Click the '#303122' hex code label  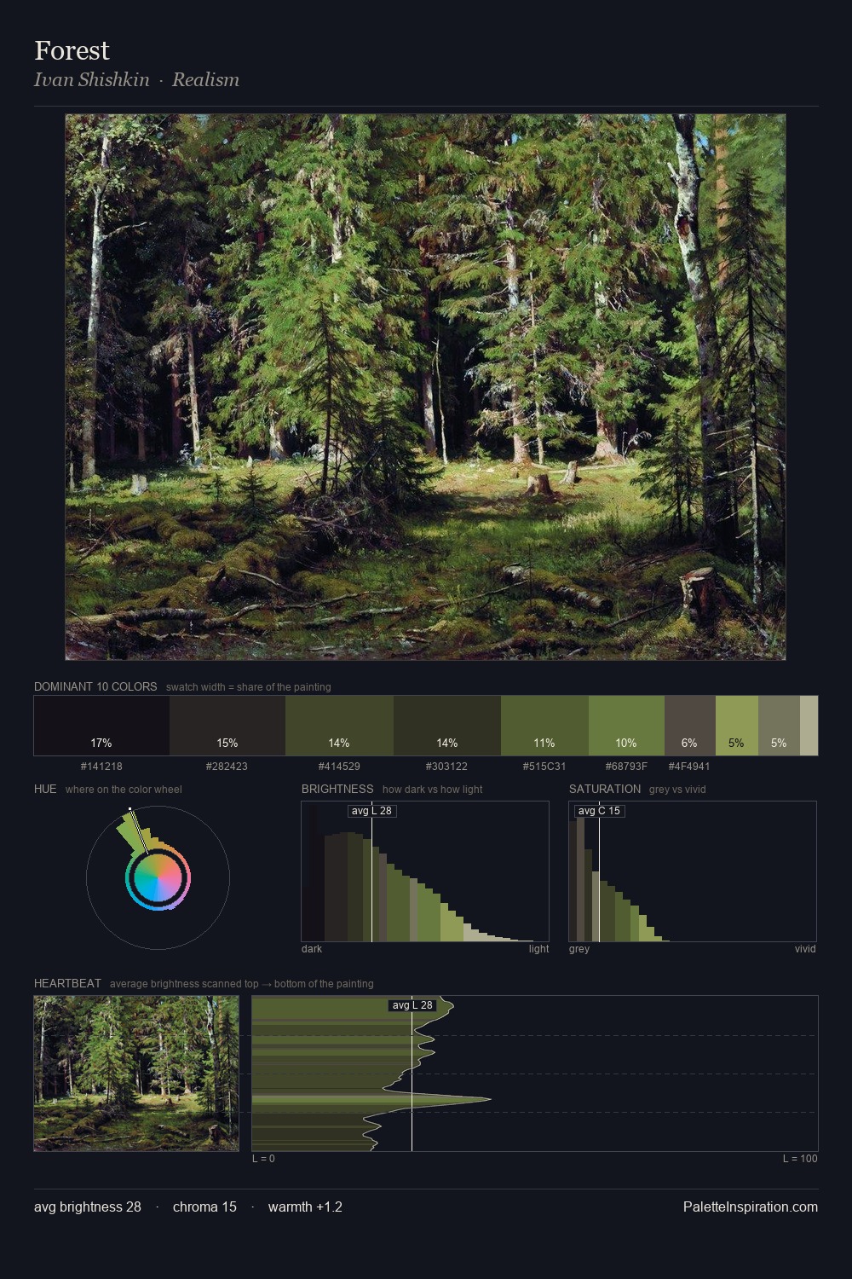[447, 767]
